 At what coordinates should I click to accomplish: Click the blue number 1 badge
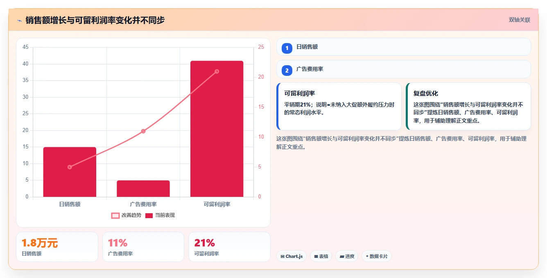pyautogui.click(x=287, y=48)
